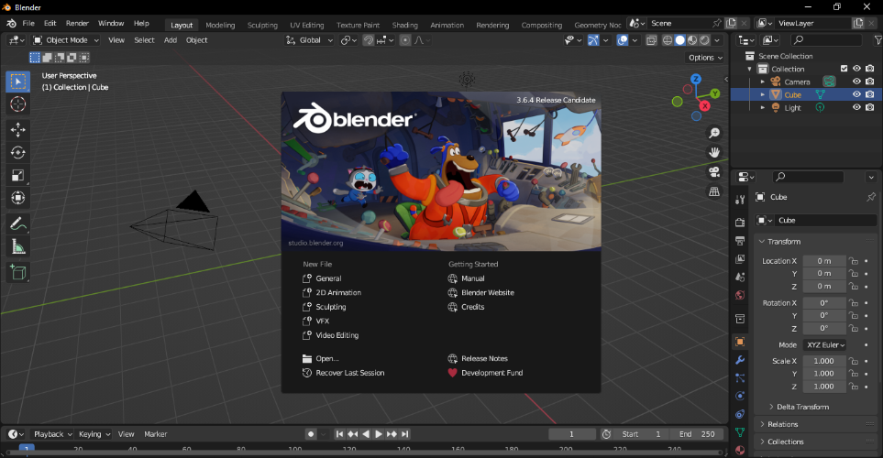Switch to the Shading workspace tab
This screenshot has width=883, height=458.
(405, 25)
